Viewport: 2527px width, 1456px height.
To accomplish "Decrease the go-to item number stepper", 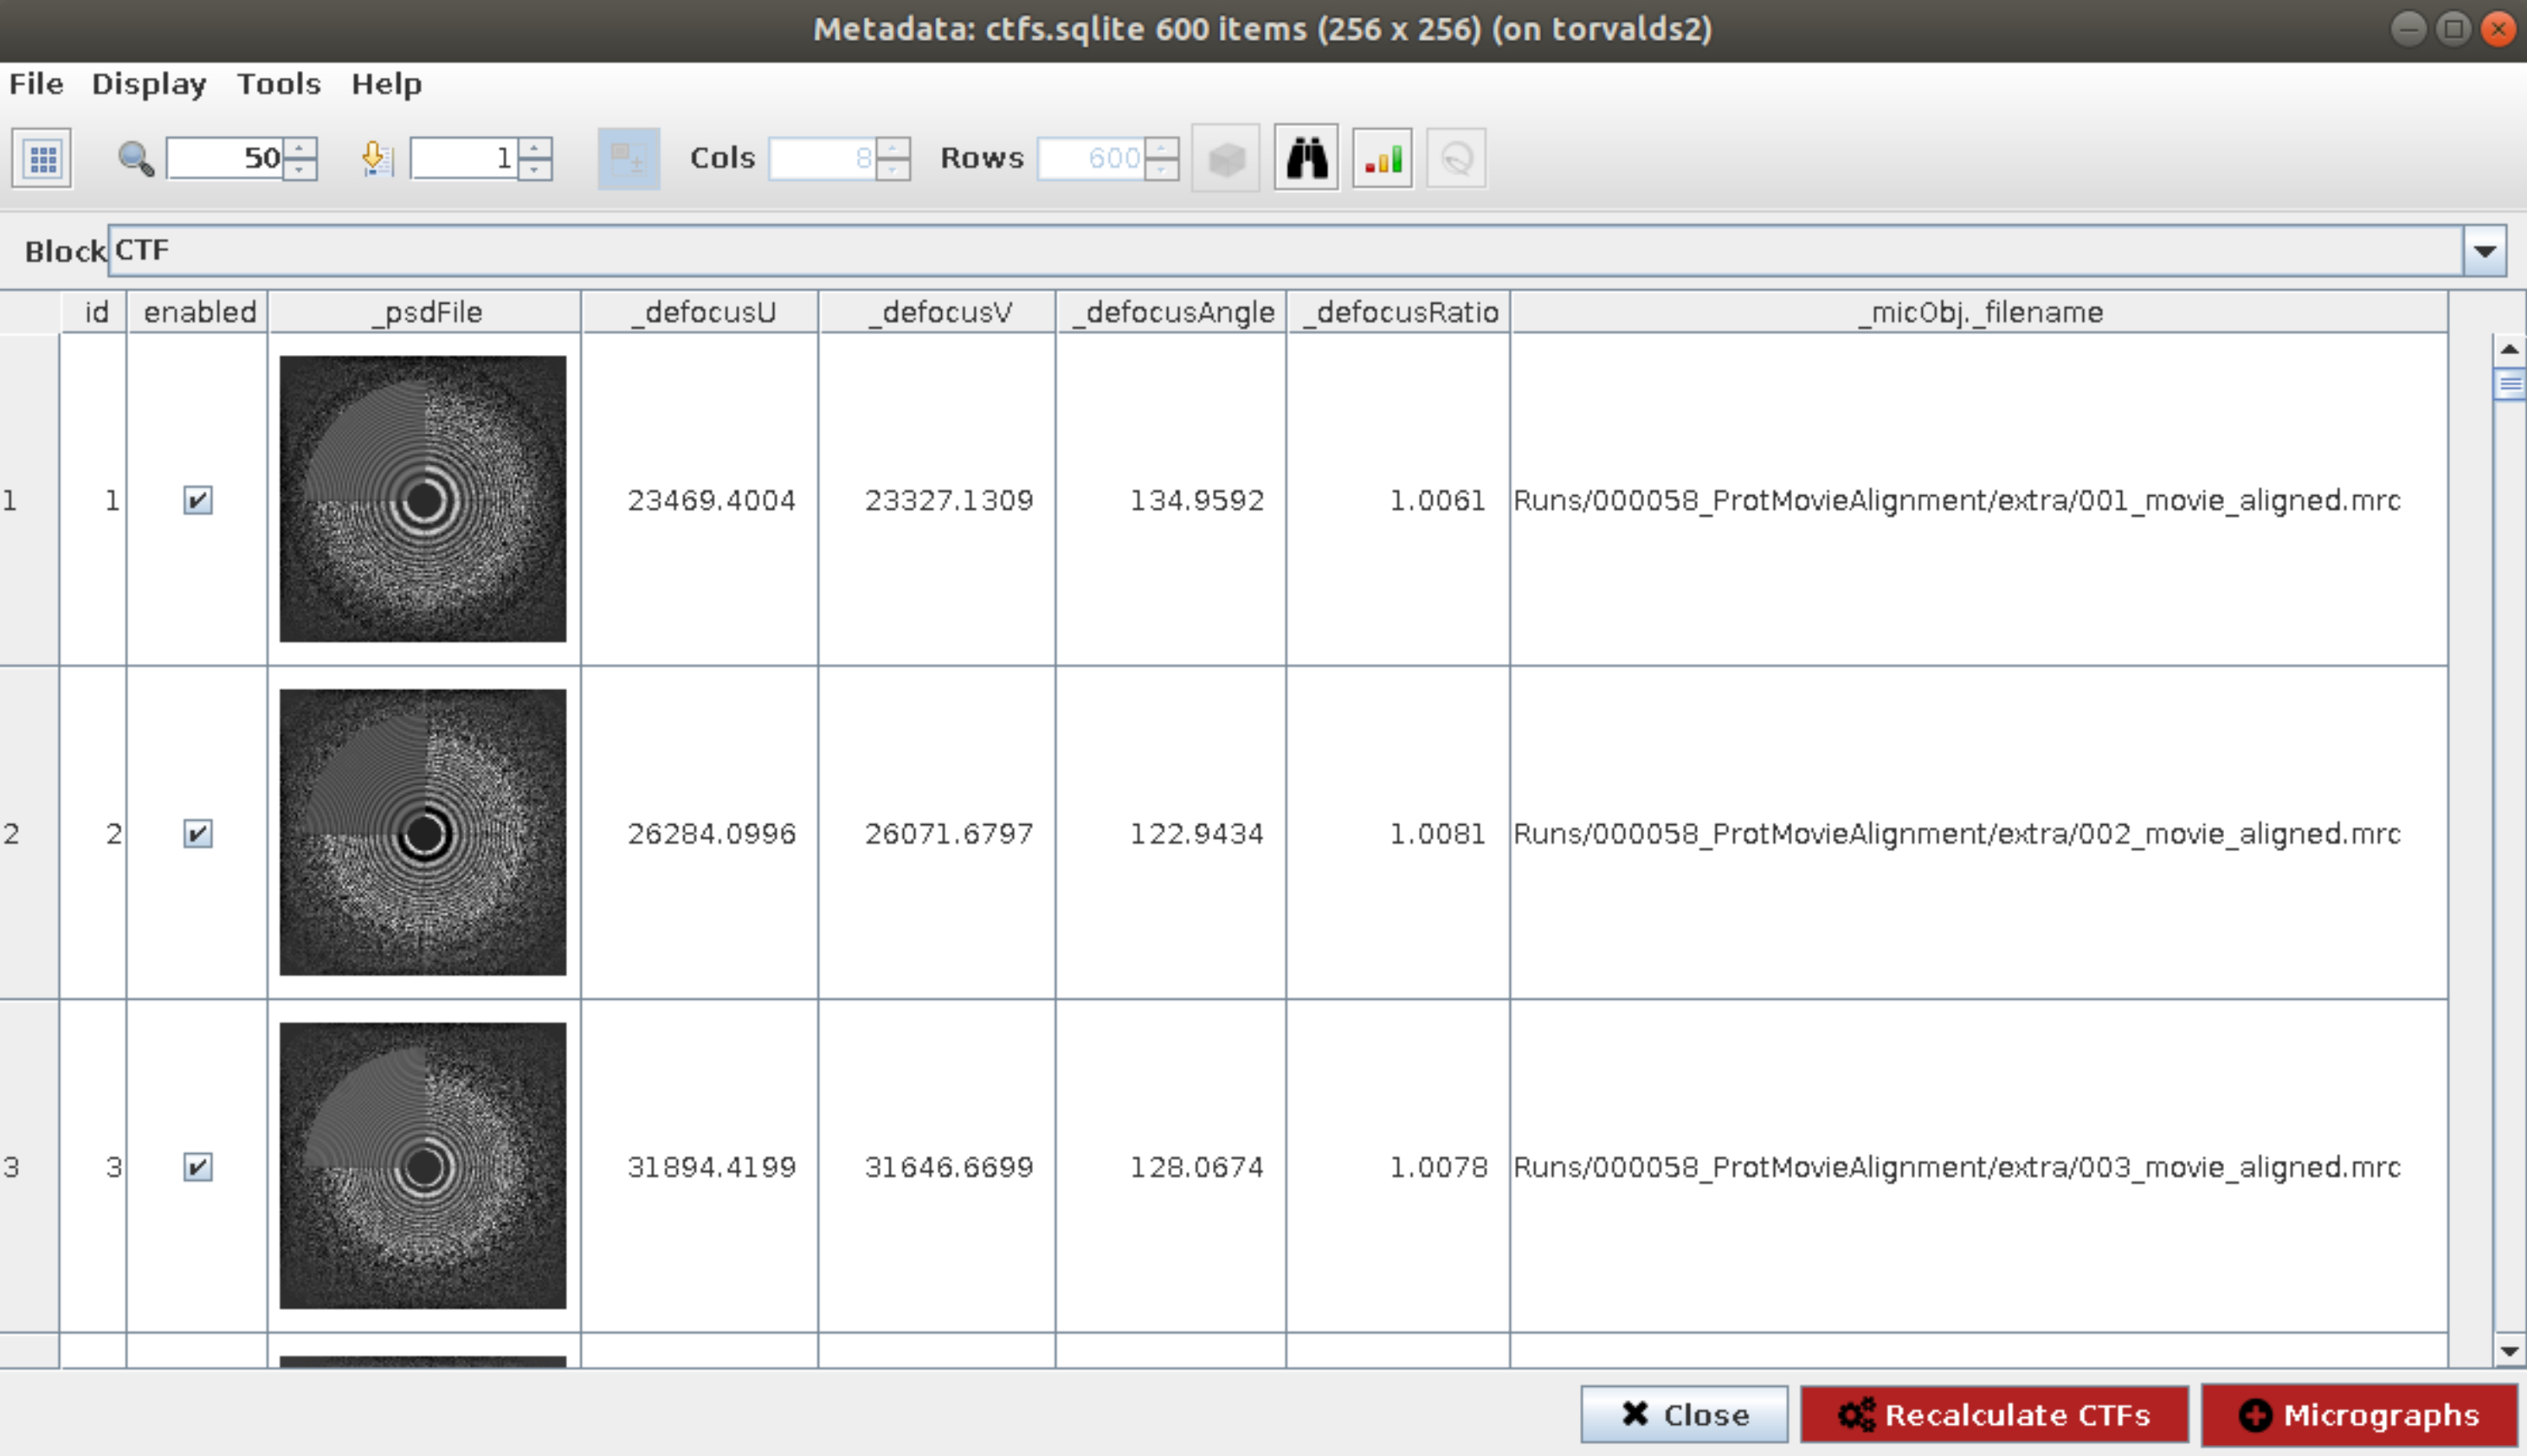I will [535, 169].
